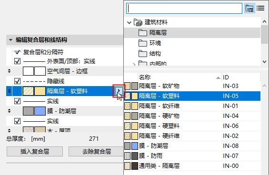Choose 隔离层 - 硬塑料 material
Image resolution: width=269 pixels, height=175 pixels.
[192, 126]
